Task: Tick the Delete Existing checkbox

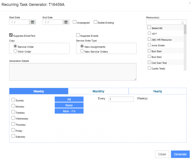Action: (95, 22)
